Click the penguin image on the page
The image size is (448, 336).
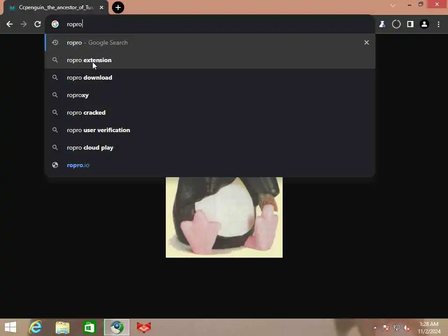coord(224,217)
